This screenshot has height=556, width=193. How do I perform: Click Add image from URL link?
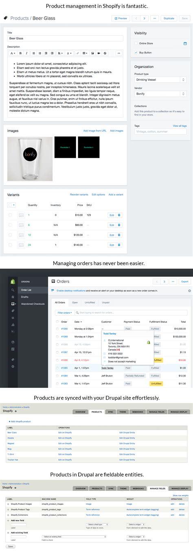pos(95,131)
